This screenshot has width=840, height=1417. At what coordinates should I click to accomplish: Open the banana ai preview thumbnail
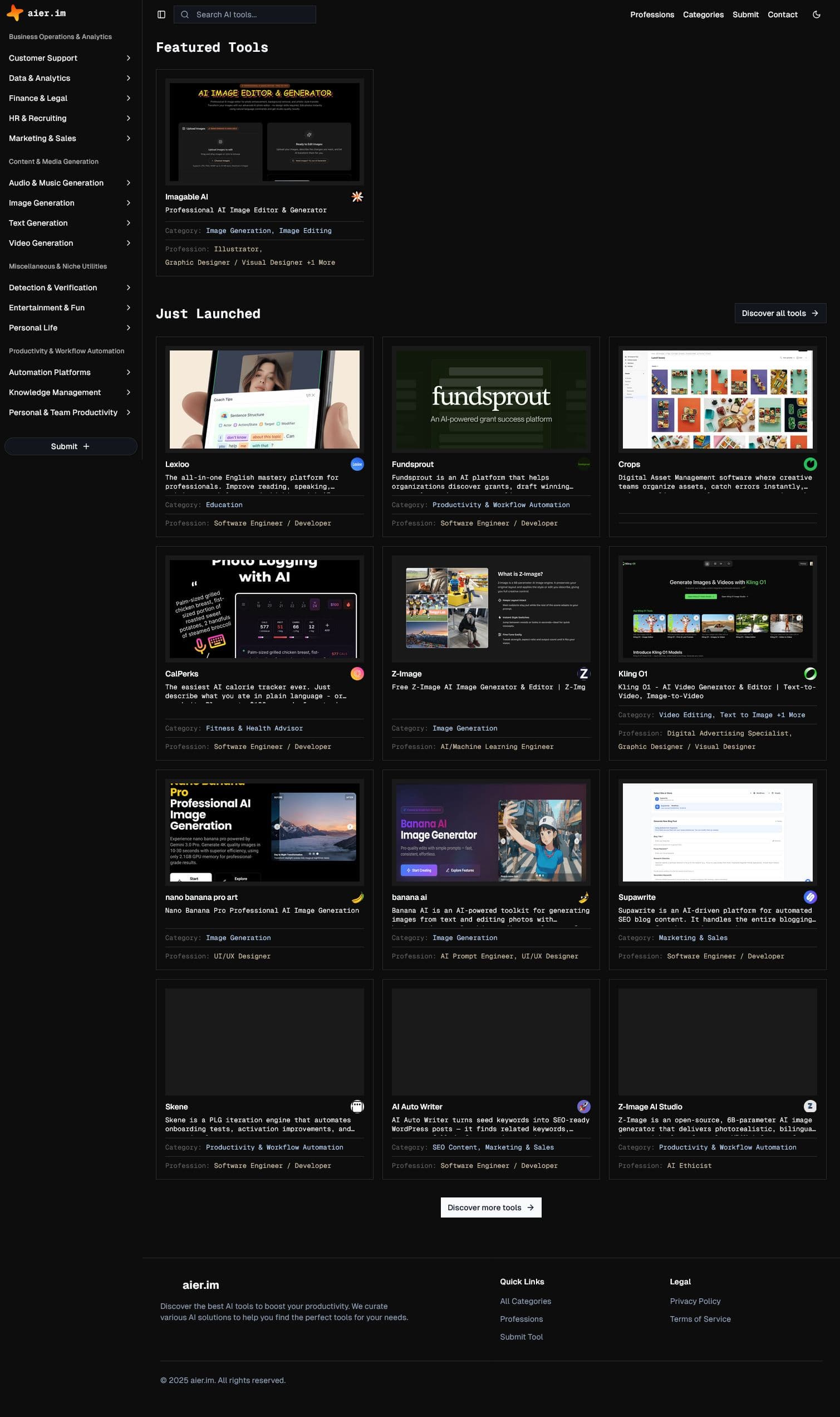pos(491,832)
